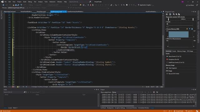Screen dimensions: 200x112
Task: Zoom in on the diagnostics timeline
Action: click(x=174, y=14)
